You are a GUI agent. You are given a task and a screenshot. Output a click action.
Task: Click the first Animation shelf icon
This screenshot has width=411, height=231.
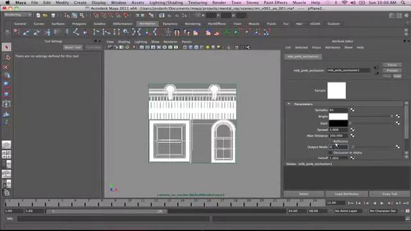pos(17,32)
